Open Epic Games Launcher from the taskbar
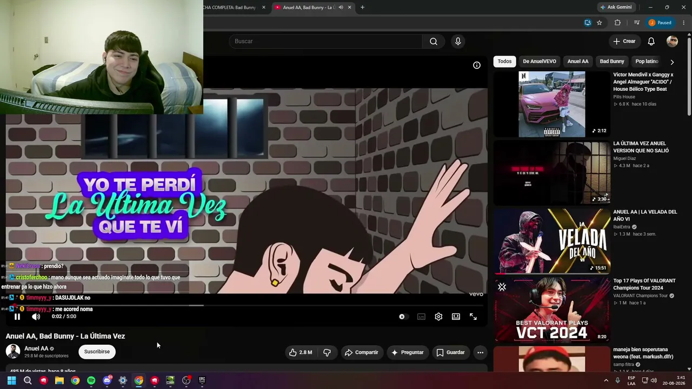The height and width of the screenshot is (389, 692). pos(202,380)
